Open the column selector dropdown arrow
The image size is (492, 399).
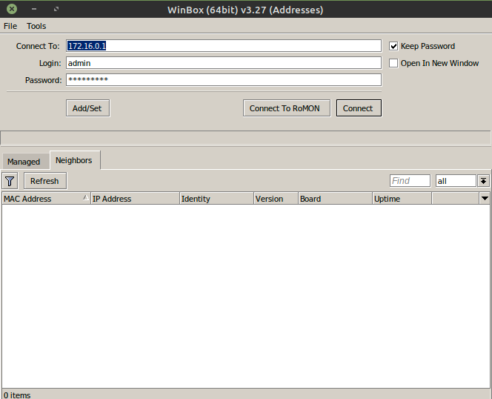485,199
